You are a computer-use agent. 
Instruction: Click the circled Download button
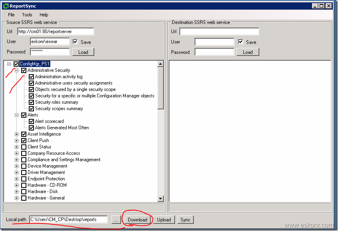(138, 219)
